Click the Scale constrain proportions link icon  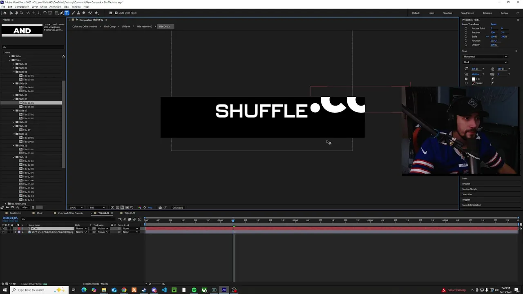(x=487, y=36)
